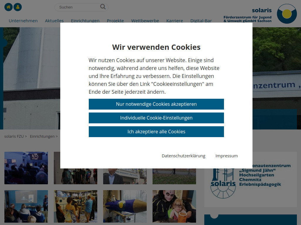Select Karriere from the navigation
The height and width of the screenshot is (225, 301).
click(175, 21)
